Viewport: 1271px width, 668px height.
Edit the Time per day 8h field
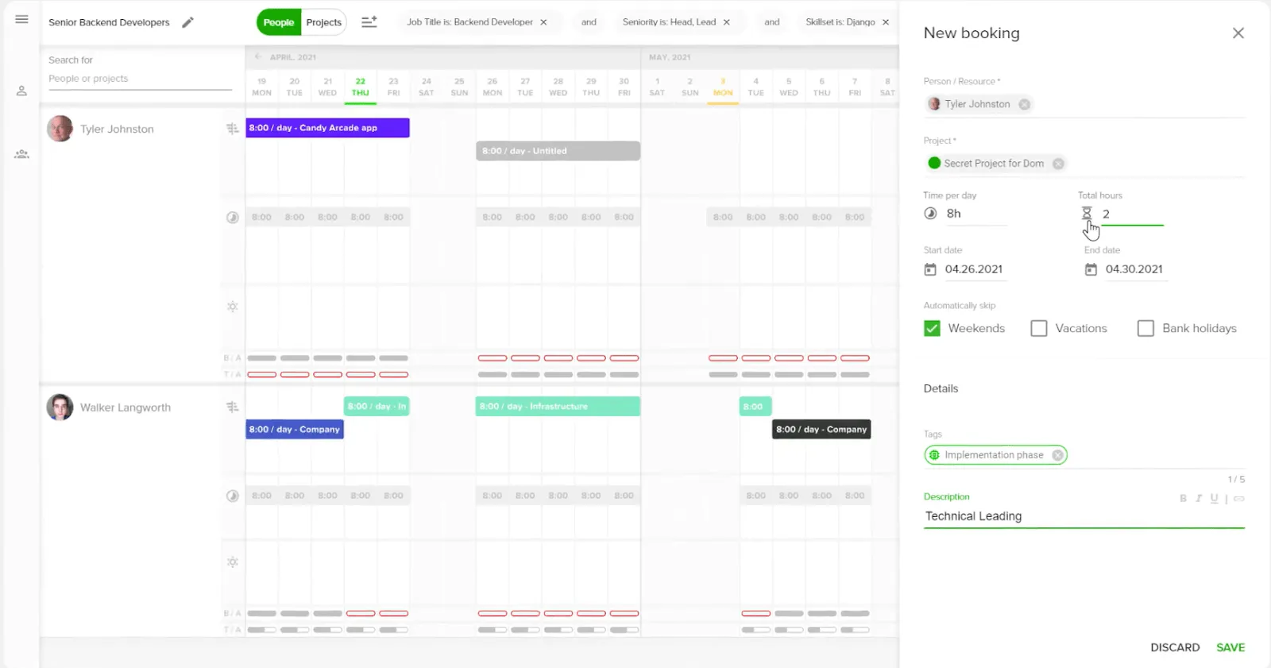pos(976,214)
